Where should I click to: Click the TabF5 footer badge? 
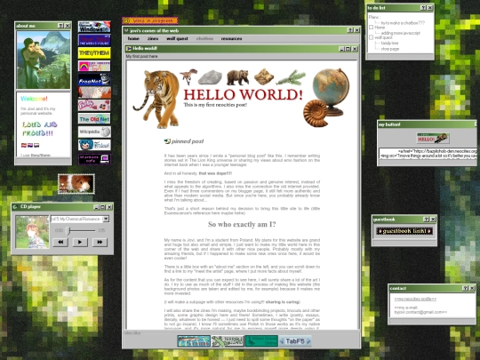(x=295, y=341)
